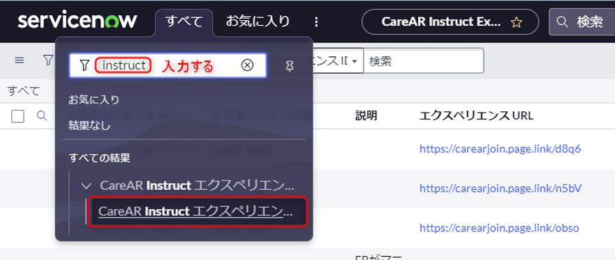
Task: Open the three-dot more menu in header
Action: pos(317,22)
